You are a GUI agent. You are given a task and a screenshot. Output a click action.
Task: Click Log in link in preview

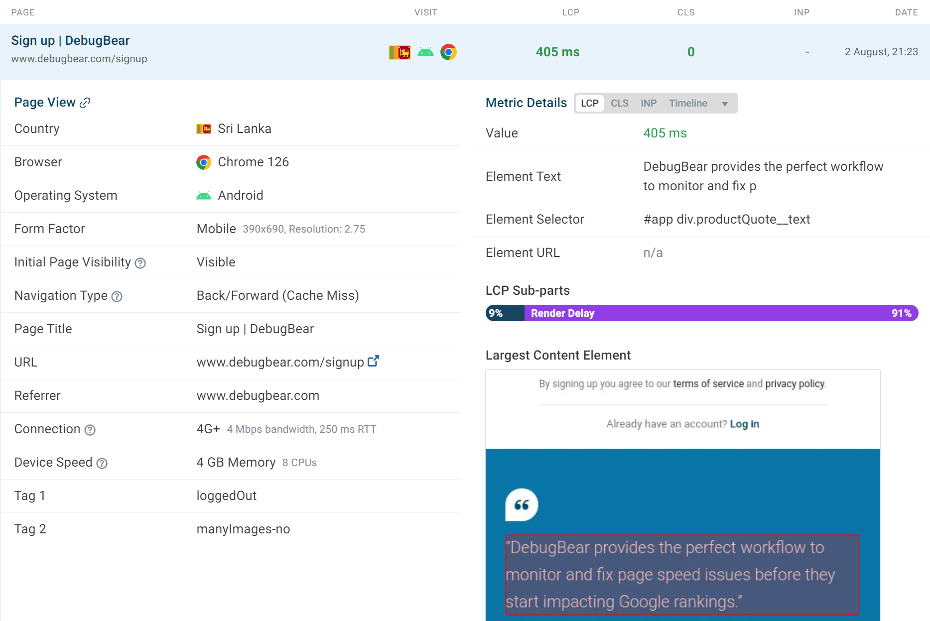click(x=745, y=424)
